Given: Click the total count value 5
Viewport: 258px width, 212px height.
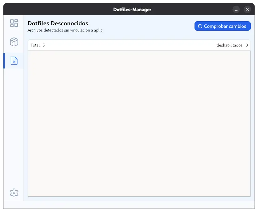Looking at the screenshot, I should click(x=43, y=45).
